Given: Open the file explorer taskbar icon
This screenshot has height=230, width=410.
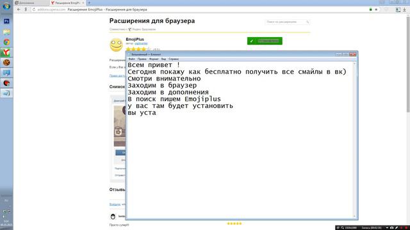Looking at the screenshot, I should click(x=6, y=32).
